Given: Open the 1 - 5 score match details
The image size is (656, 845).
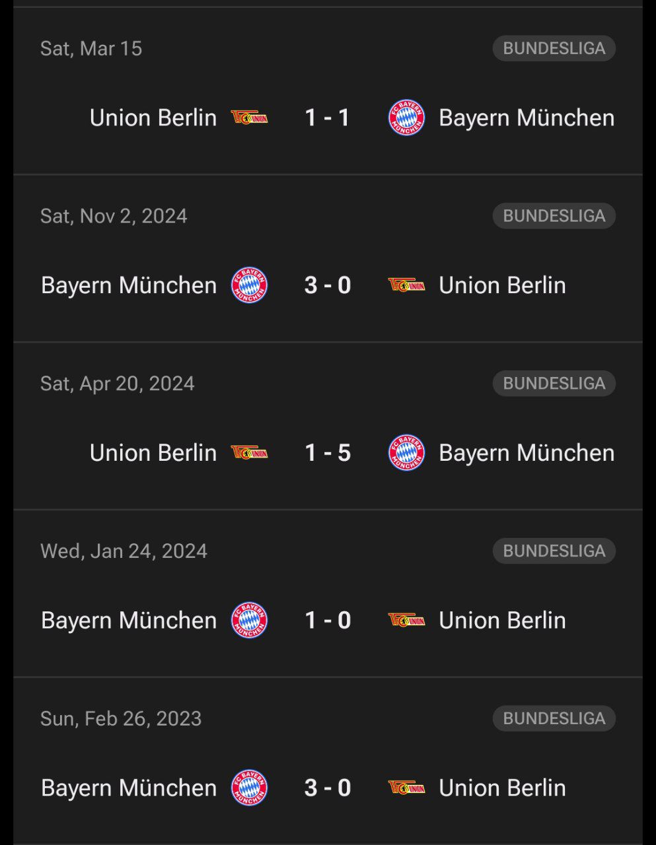Looking at the screenshot, I should 328,453.
